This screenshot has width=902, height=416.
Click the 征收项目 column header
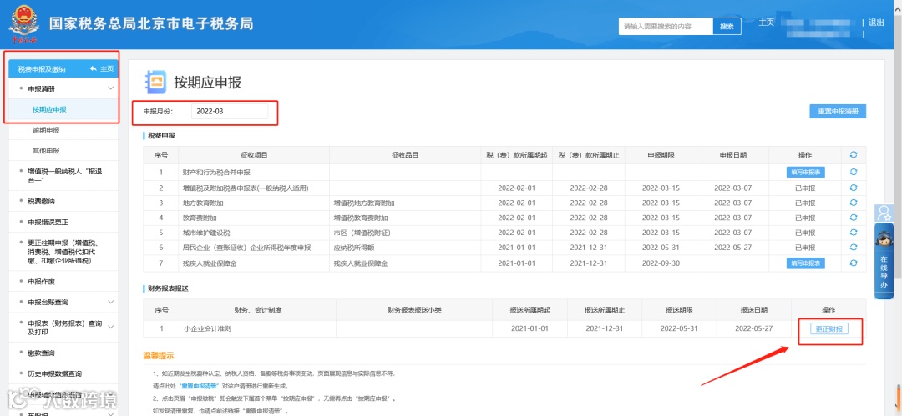pyautogui.click(x=254, y=155)
